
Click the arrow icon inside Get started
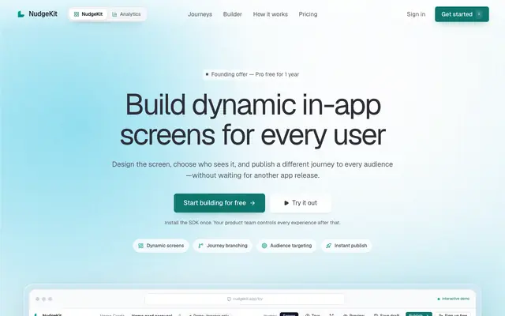coord(479,14)
